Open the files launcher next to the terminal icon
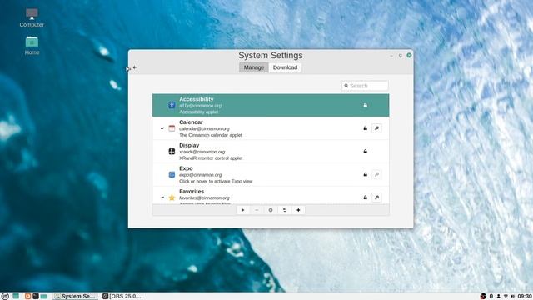 (x=43, y=297)
